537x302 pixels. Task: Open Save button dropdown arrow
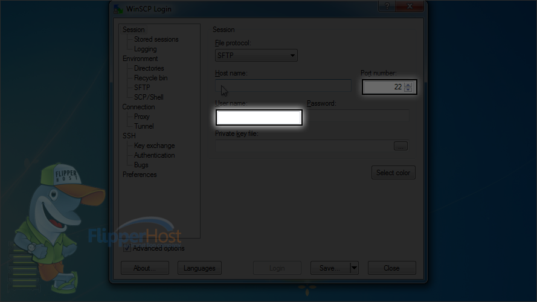pyautogui.click(x=354, y=268)
